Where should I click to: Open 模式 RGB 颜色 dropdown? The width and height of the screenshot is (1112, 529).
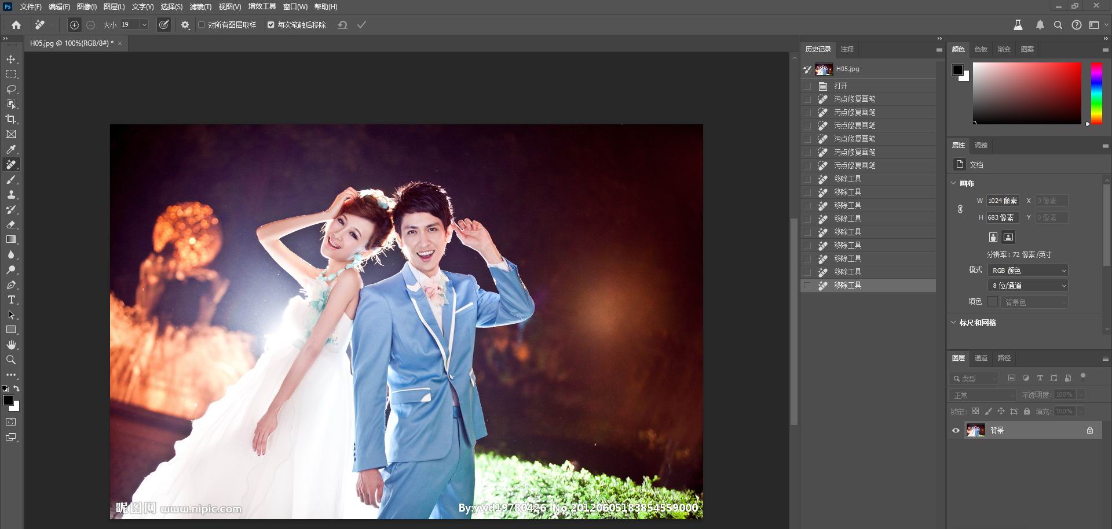(1028, 270)
